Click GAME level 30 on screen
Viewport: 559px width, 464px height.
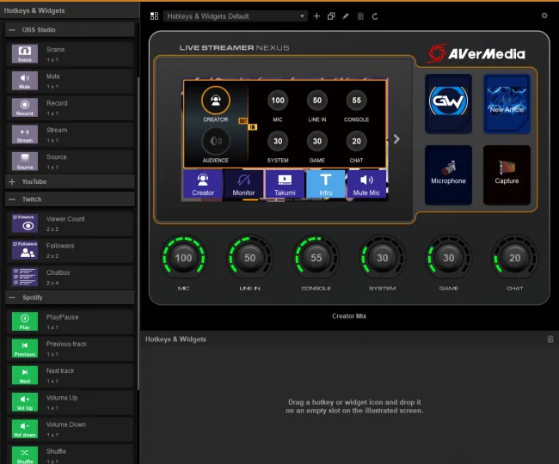point(317,142)
